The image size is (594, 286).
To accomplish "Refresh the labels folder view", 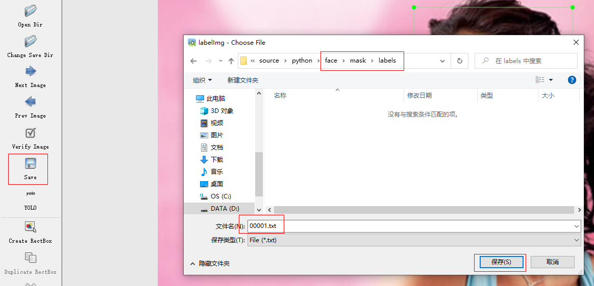I will click(x=459, y=61).
